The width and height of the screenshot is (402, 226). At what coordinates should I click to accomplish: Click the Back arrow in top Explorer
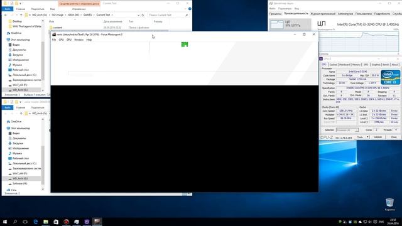point(6,15)
